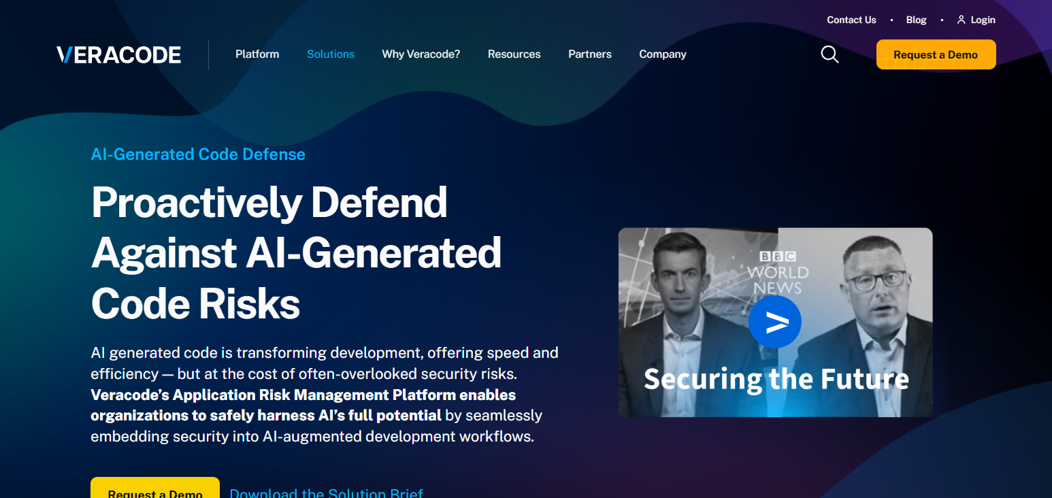Click Request a Demo button in header
Screen dimensions: 1052x498
click(936, 54)
